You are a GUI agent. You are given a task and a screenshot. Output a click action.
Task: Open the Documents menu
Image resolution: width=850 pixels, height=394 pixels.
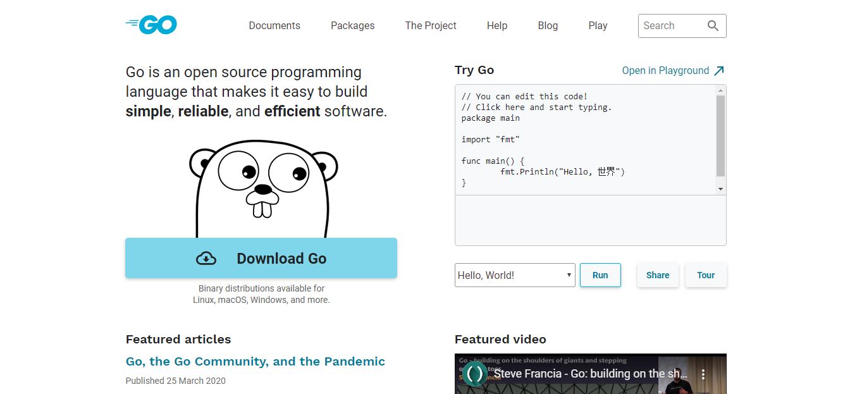pyautogui.click(x=274, y=25)
